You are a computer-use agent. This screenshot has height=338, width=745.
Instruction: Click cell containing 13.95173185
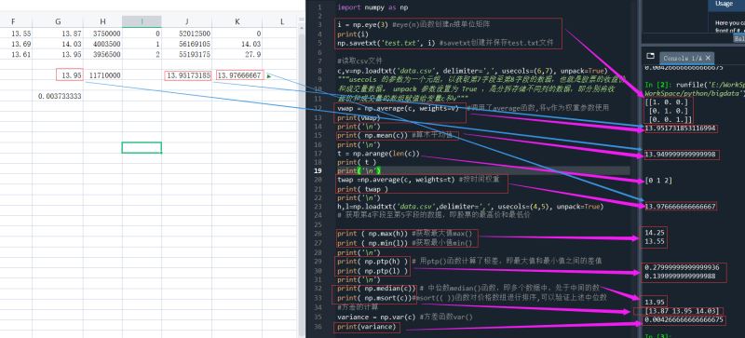(188, 75)
